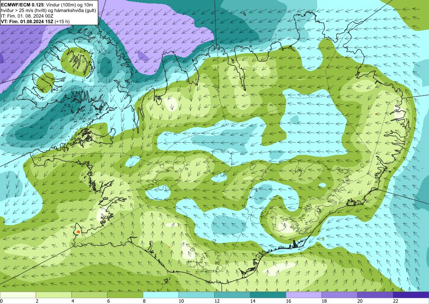The height and width of the screenshot is (304, 429).
Task: Click the dark indigo swatch above 22 m/s
Action: pyautogui.click(x=411, y=295)
